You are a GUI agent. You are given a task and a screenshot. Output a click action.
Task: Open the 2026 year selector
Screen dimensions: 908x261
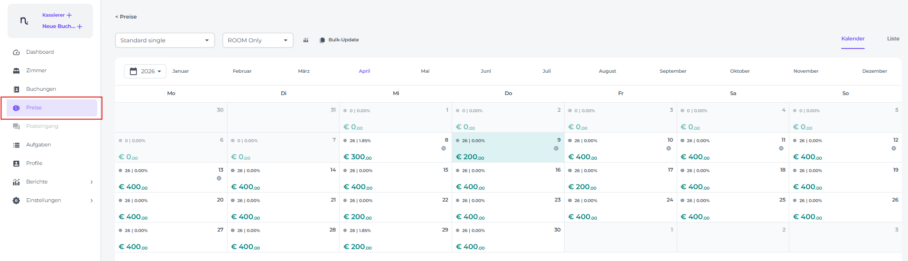coord(145,71)
